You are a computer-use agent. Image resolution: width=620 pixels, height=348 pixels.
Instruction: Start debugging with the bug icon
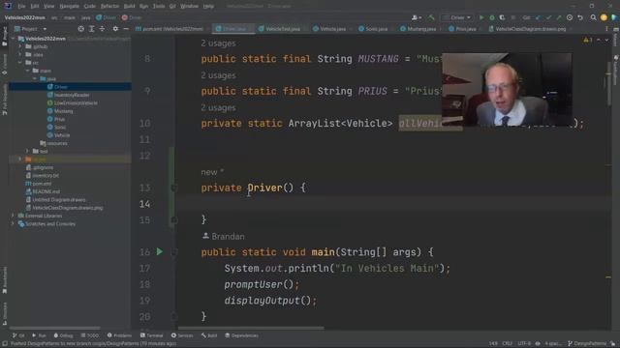pos(492,17)
